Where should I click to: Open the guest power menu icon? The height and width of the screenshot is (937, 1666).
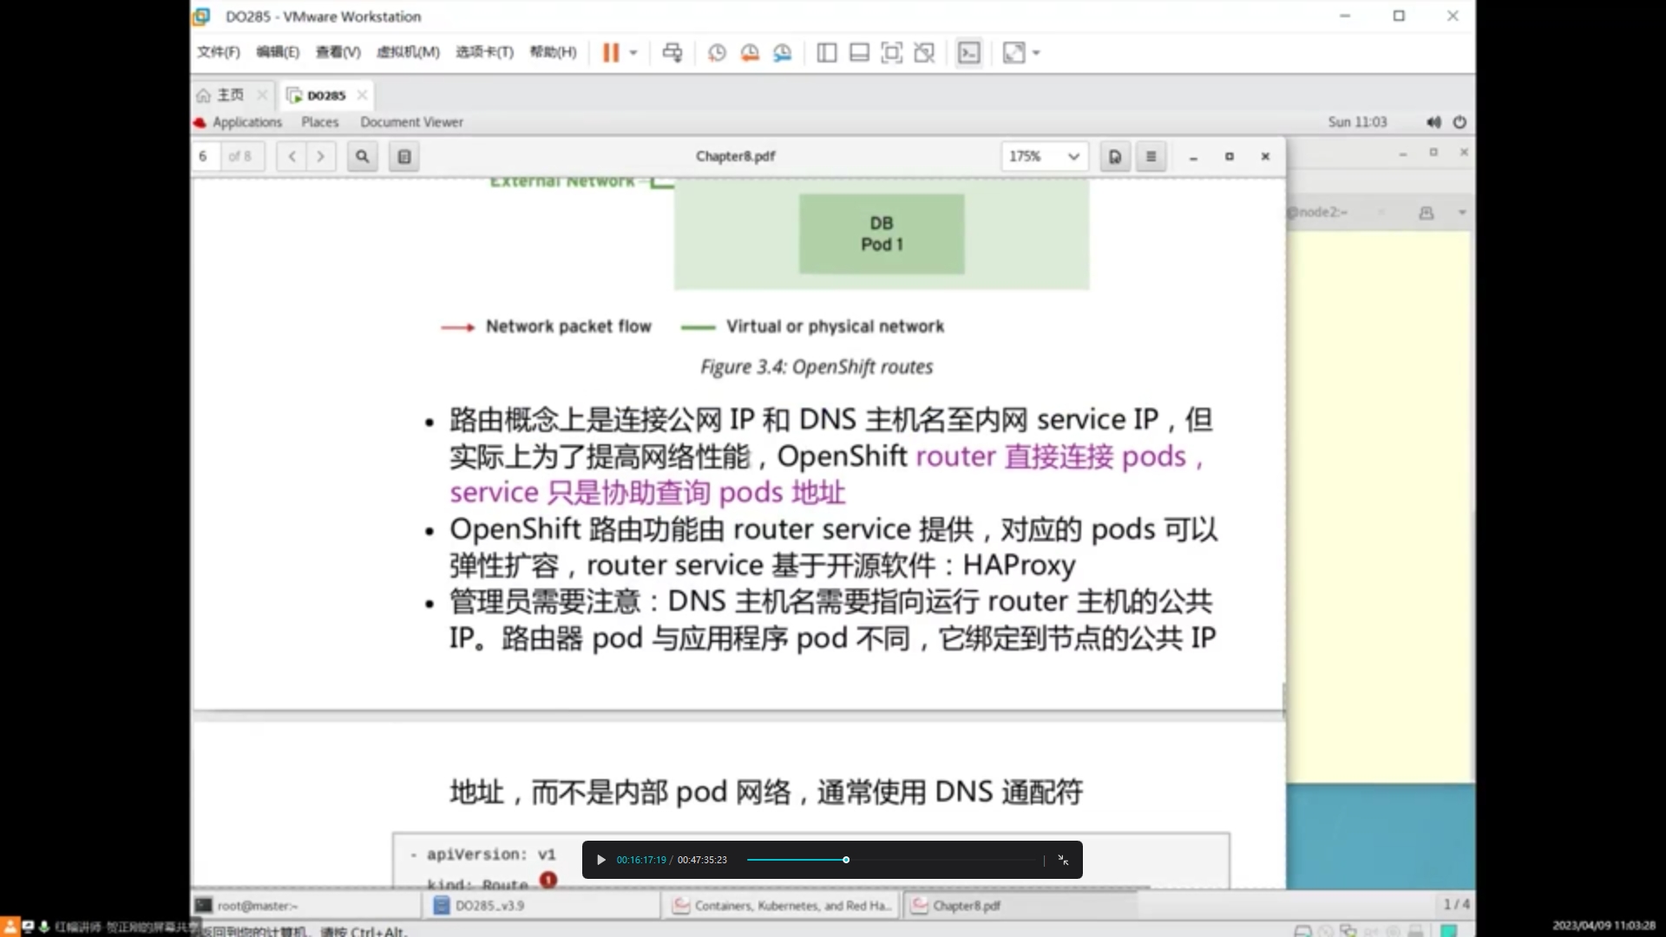(x=1459, y=122)
